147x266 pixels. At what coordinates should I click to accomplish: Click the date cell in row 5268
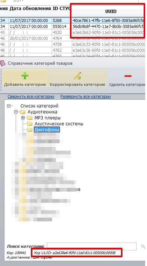point(30,20)
